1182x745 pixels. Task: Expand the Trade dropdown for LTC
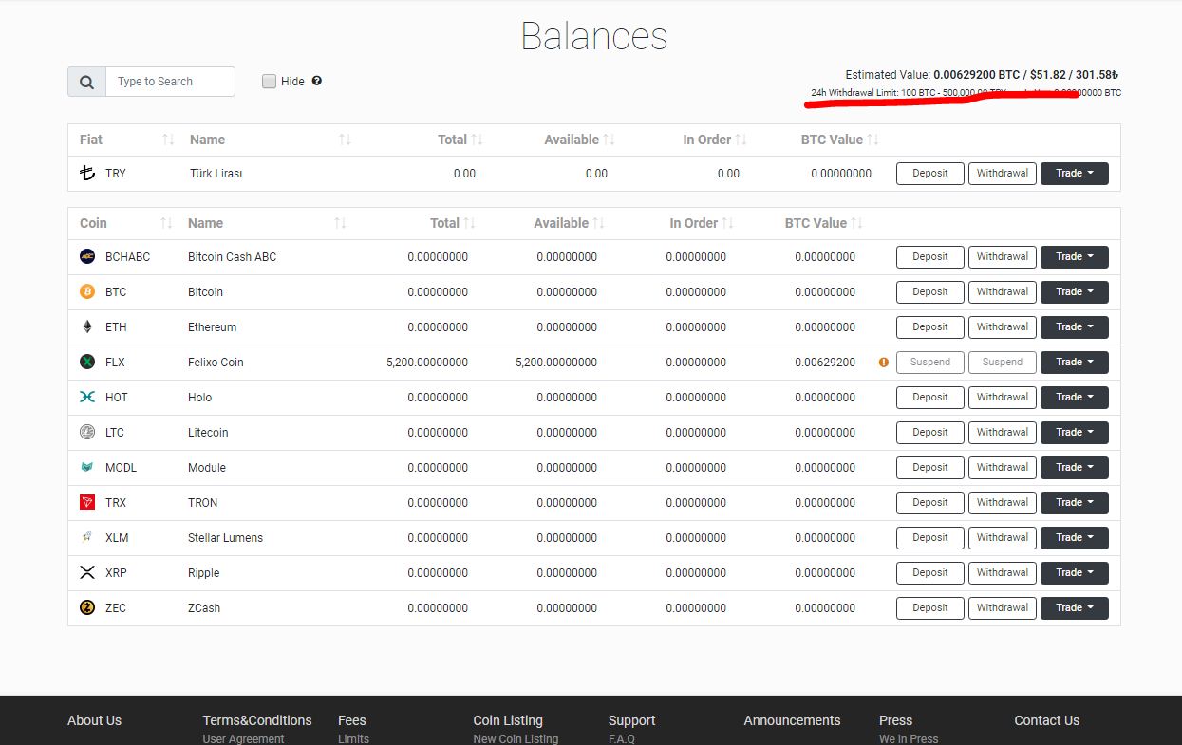tap(1075, 433)
